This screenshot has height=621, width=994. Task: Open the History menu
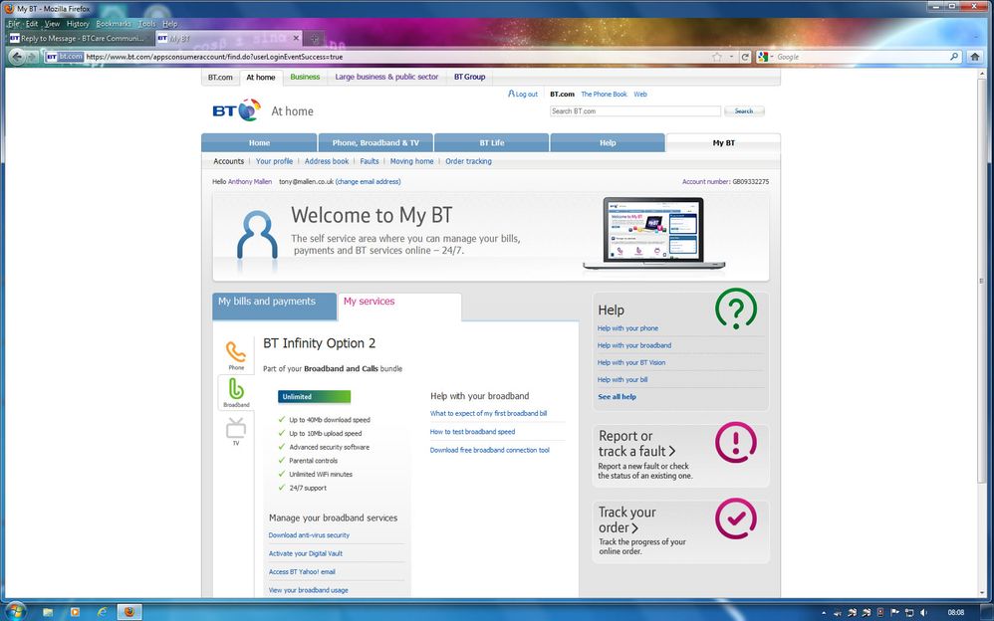click(x=78, y=24)
